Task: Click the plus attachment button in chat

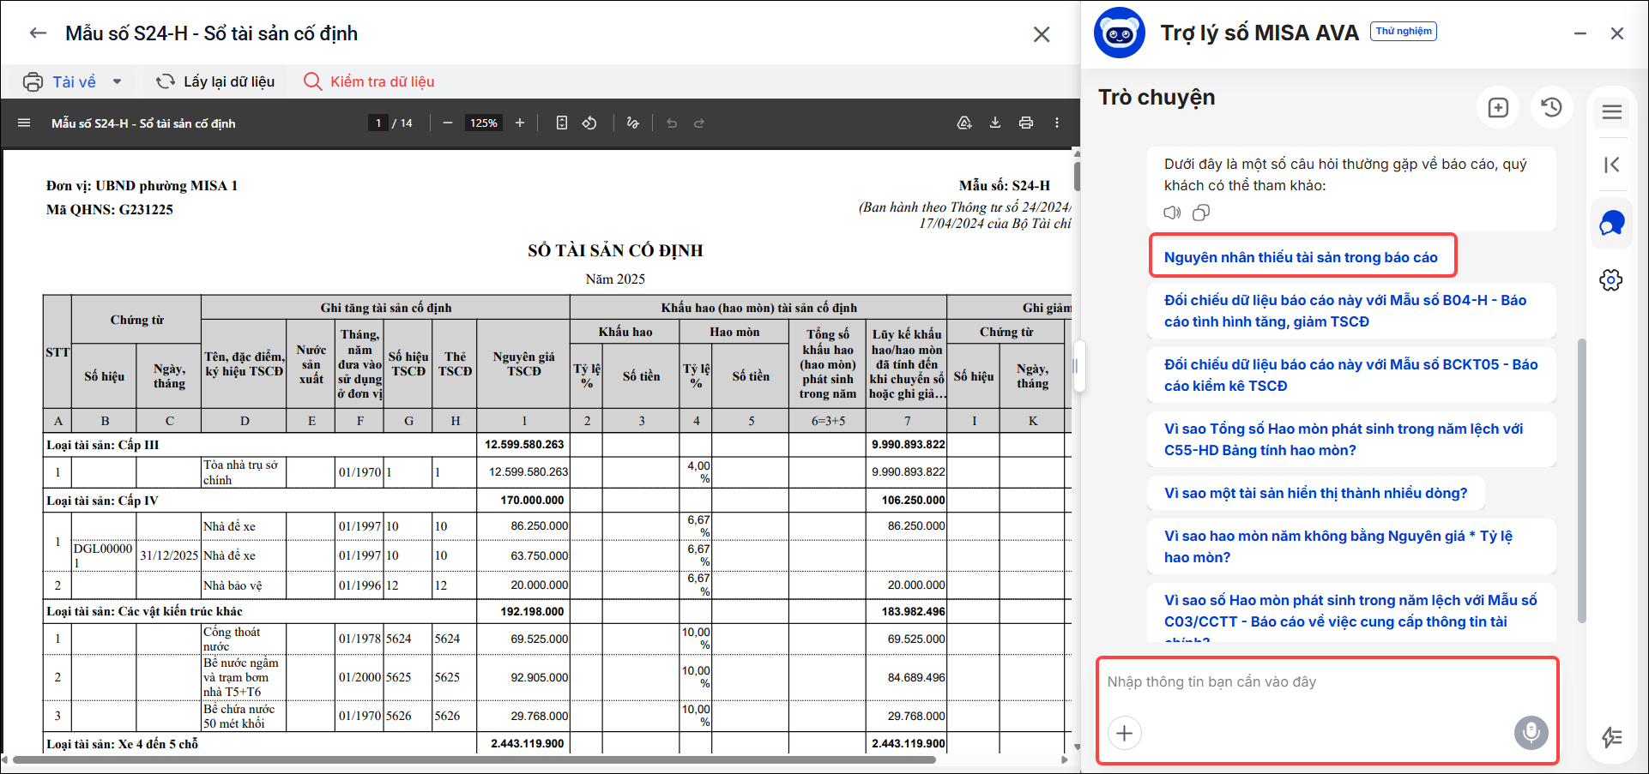Action: (x=1125, y=733)
